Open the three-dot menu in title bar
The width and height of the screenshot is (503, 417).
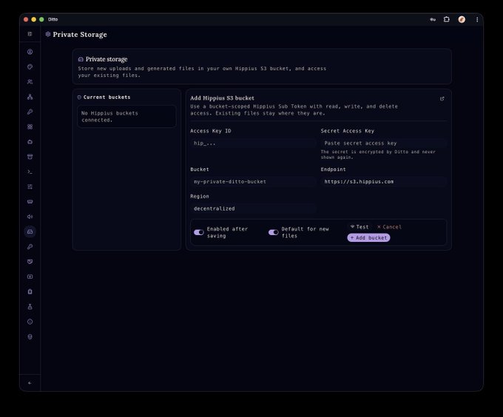[477, 19]
